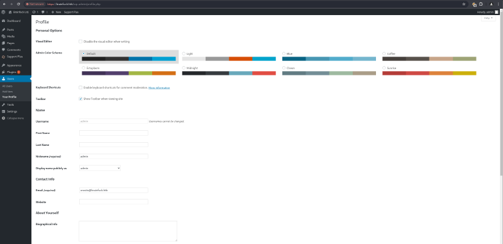Bookmark this page with the star
The width and height of the screenshot is (503, 244).
pyautogui.click(x=463, y=4)
